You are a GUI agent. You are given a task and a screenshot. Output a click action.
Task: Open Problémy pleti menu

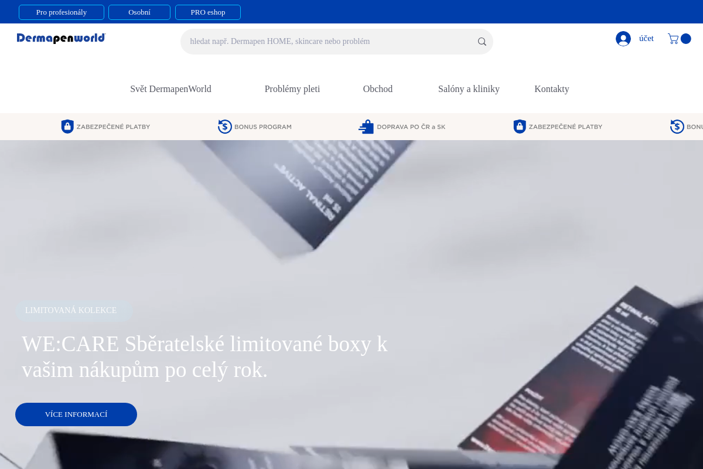[292, 89]
